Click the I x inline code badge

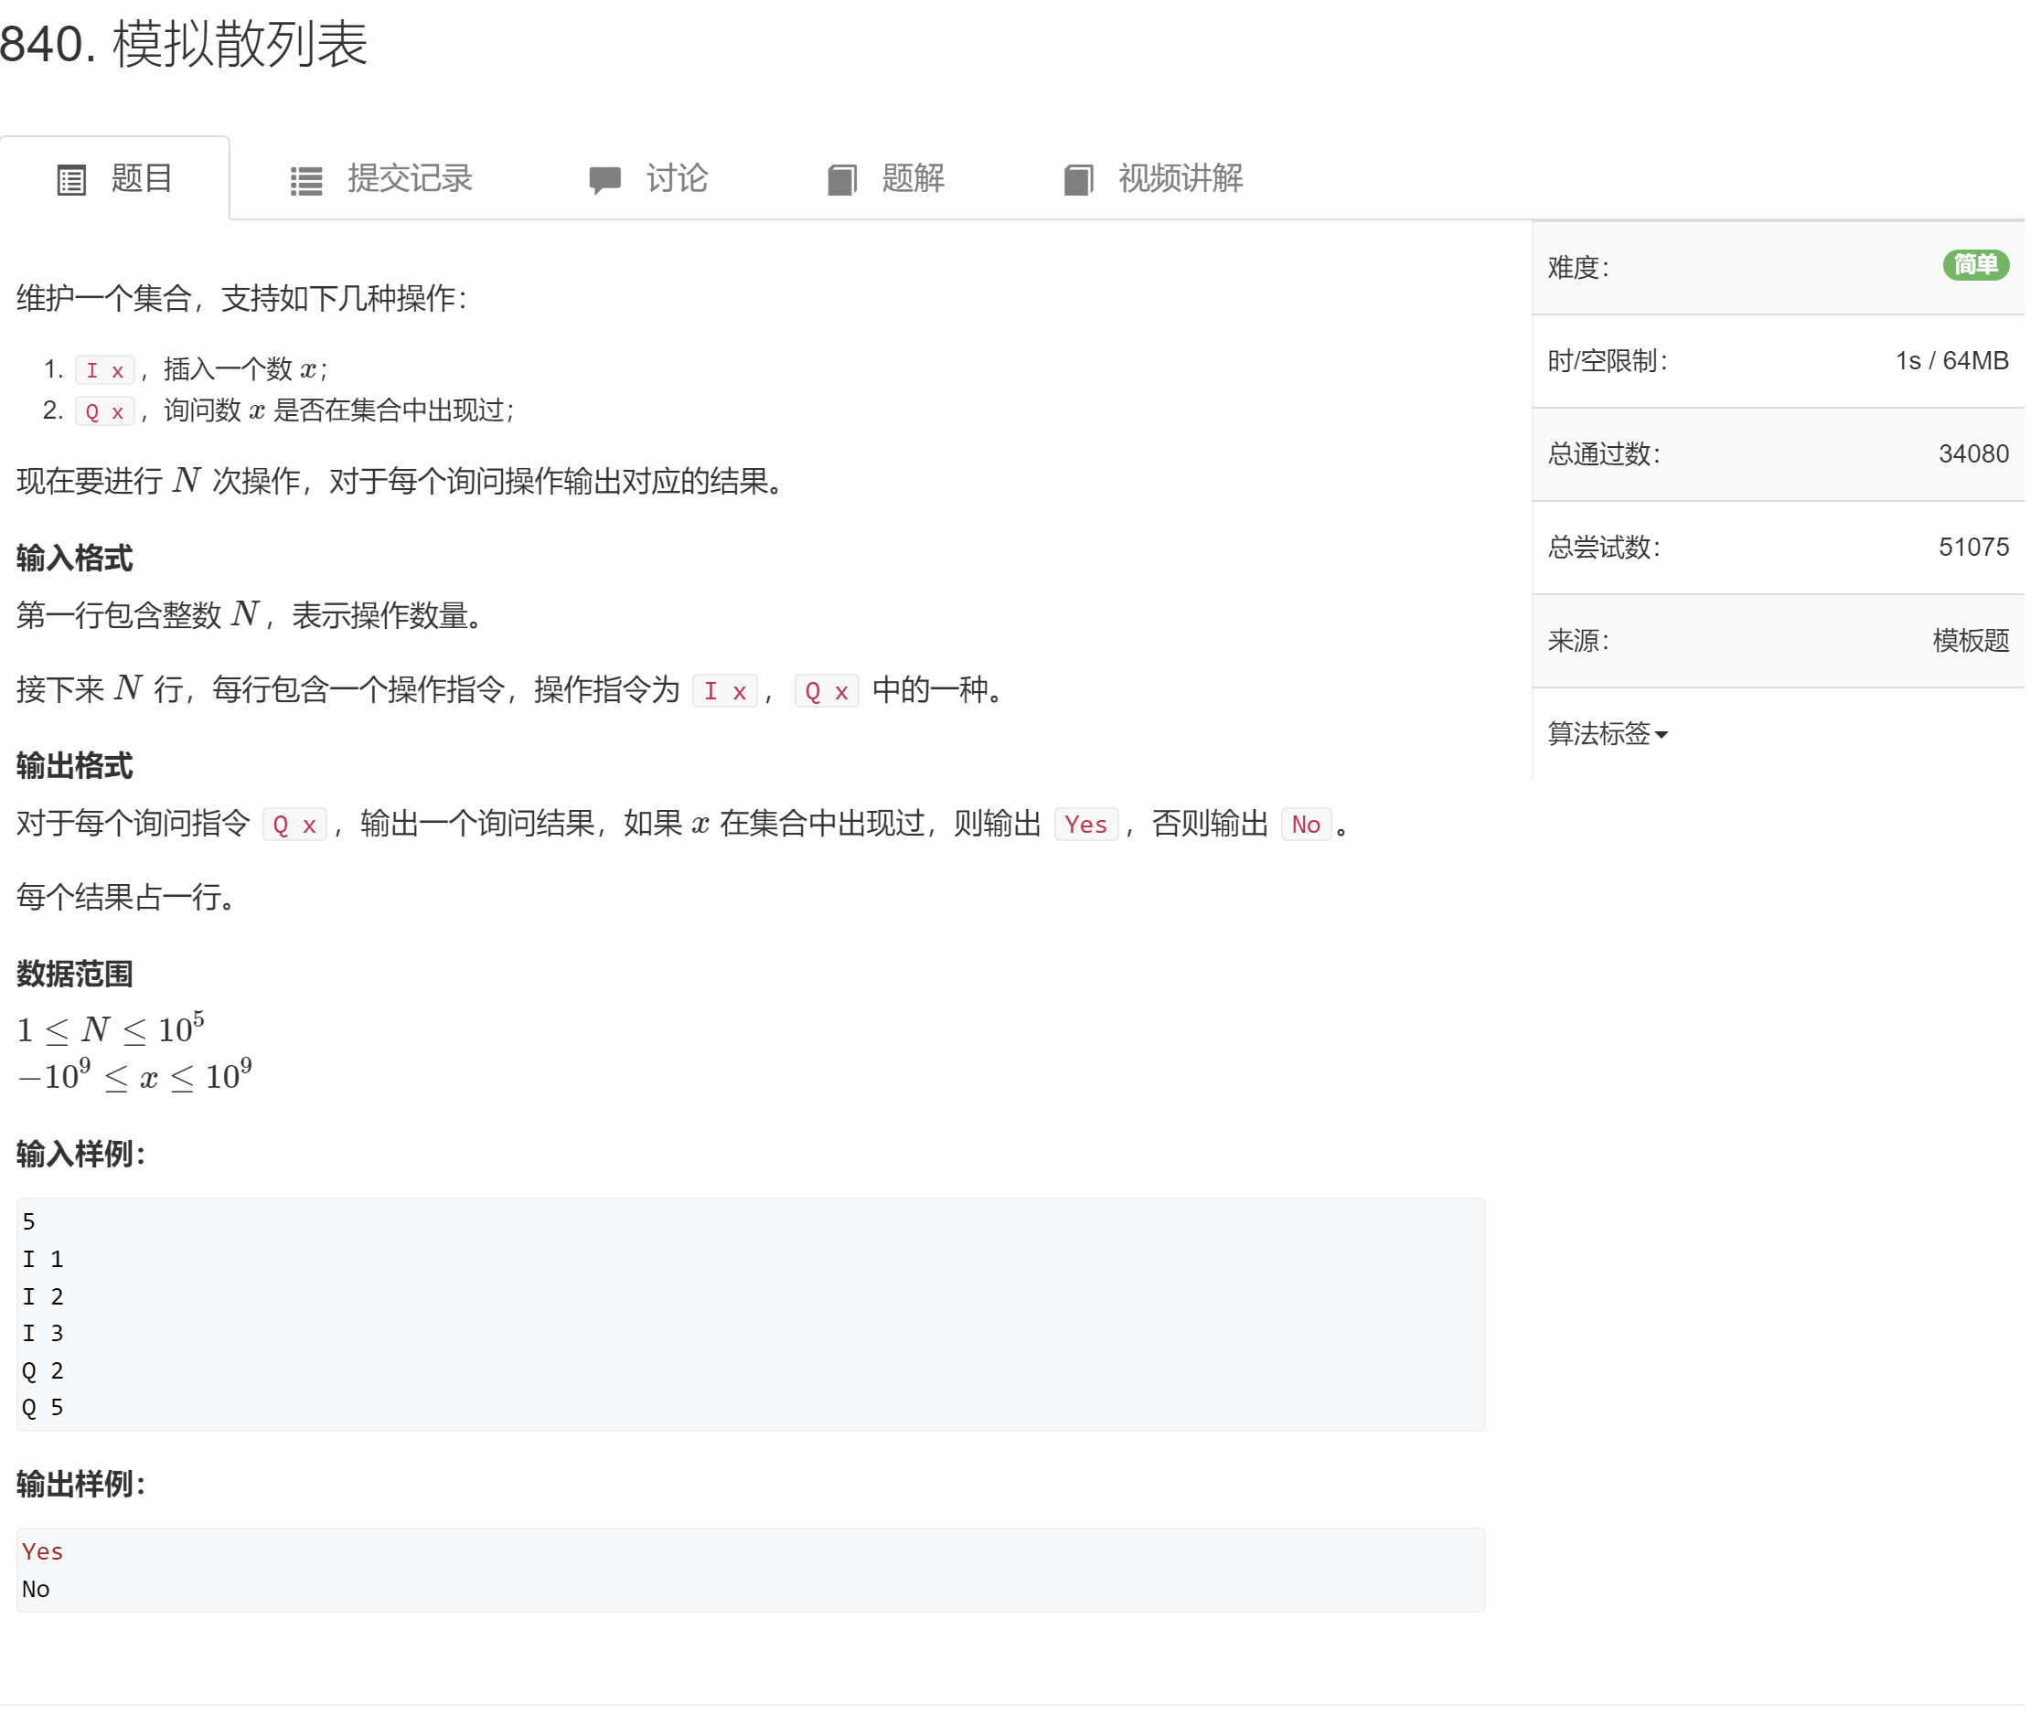coord(105,369)
